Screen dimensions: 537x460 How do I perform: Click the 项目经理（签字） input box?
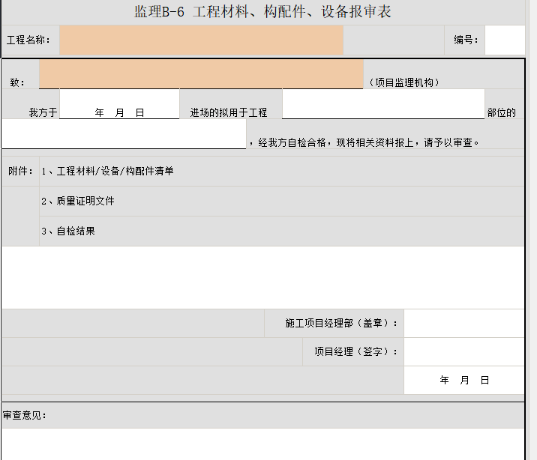coord(464,351)
